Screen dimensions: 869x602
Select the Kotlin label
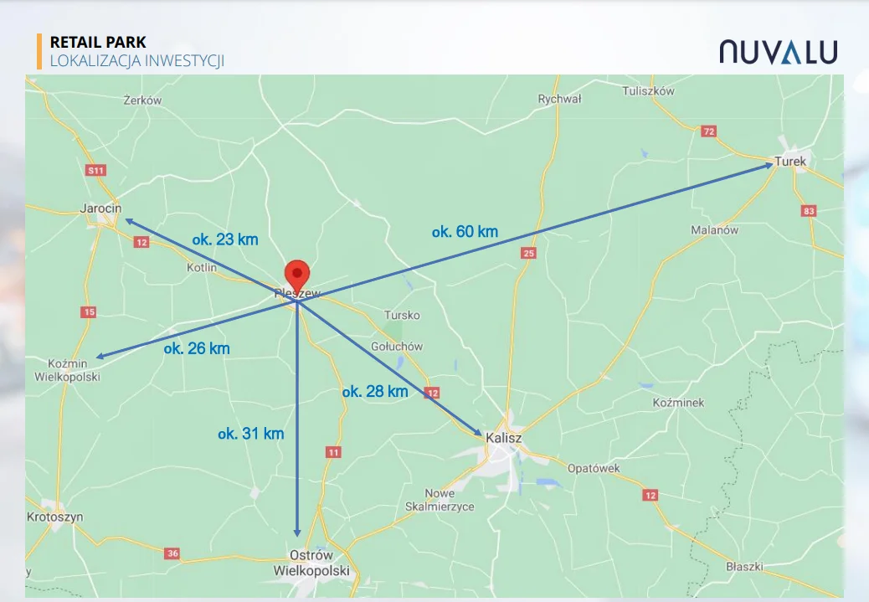202,267
